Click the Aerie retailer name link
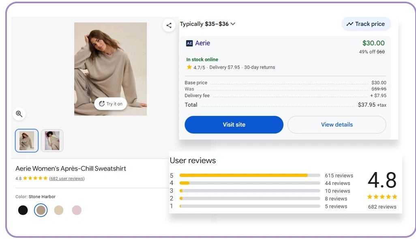This screenshot has height=239, width=416. [x=202, y=43]
